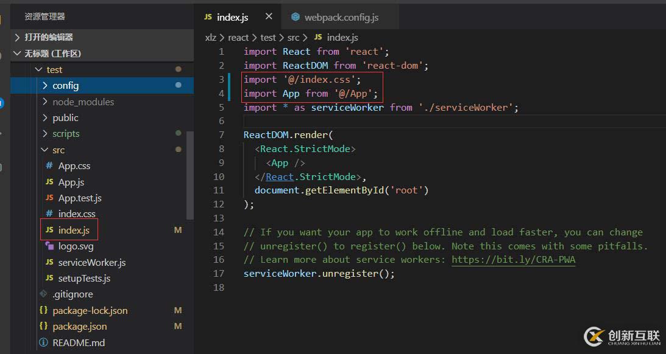Click the import React from 'react' line
The image size is (666, 354).
coord(316,52)
